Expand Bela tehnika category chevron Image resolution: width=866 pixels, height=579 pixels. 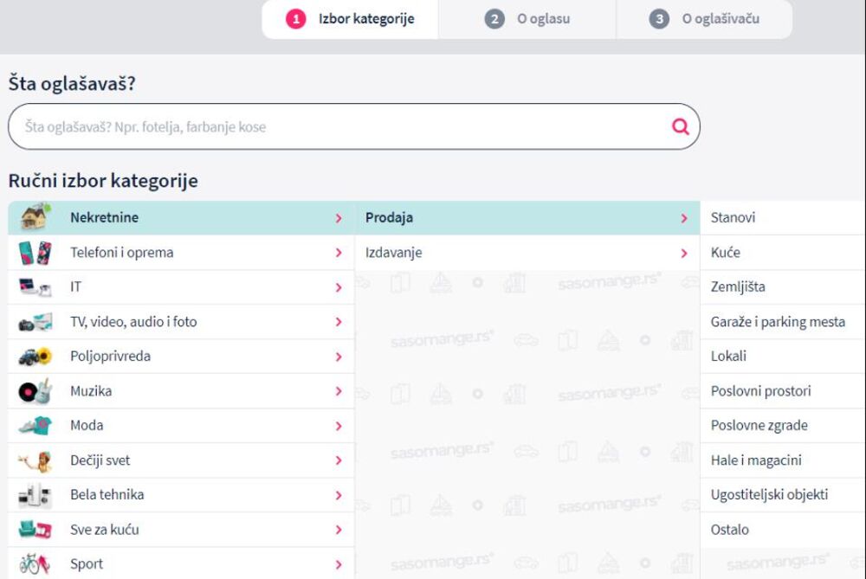tap(339, 496)
